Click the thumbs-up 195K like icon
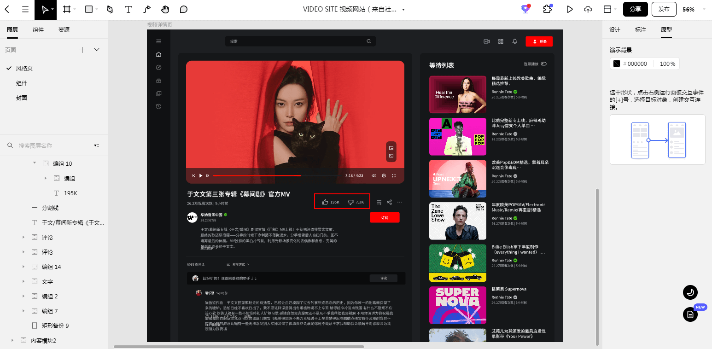The width and height of the screenshot is (712, 349). point(325,202)
